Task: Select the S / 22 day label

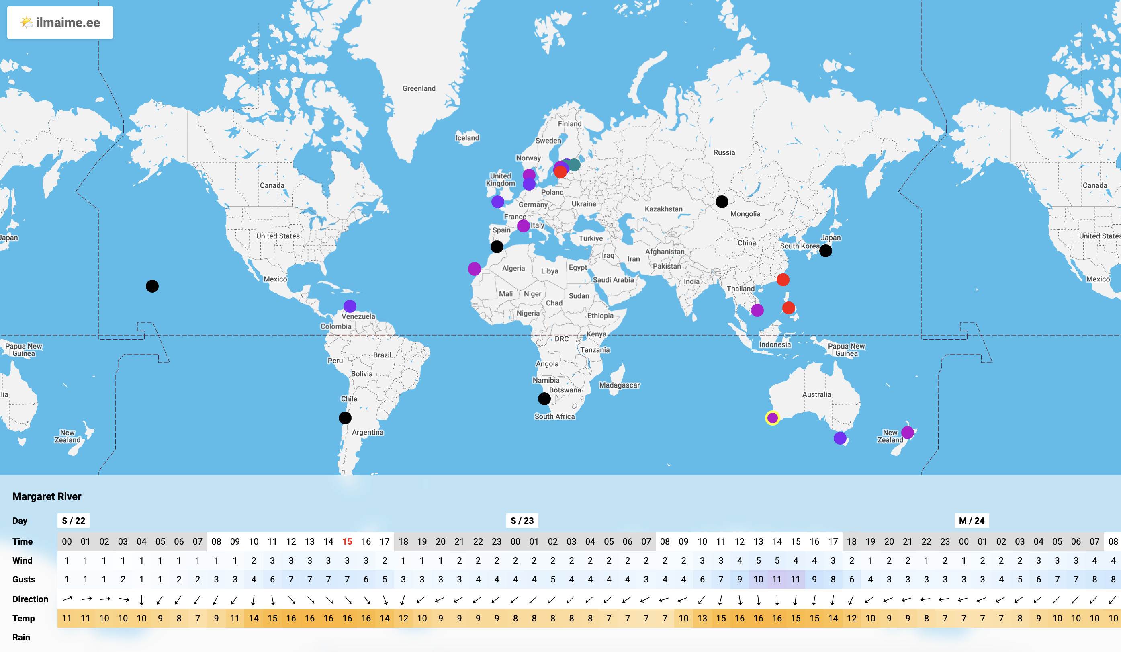Action: click(x=74, y=521)
